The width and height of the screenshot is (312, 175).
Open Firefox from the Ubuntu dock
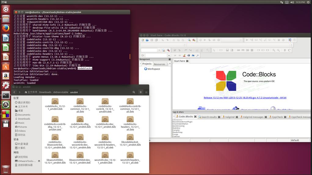[x=6, y=28]
